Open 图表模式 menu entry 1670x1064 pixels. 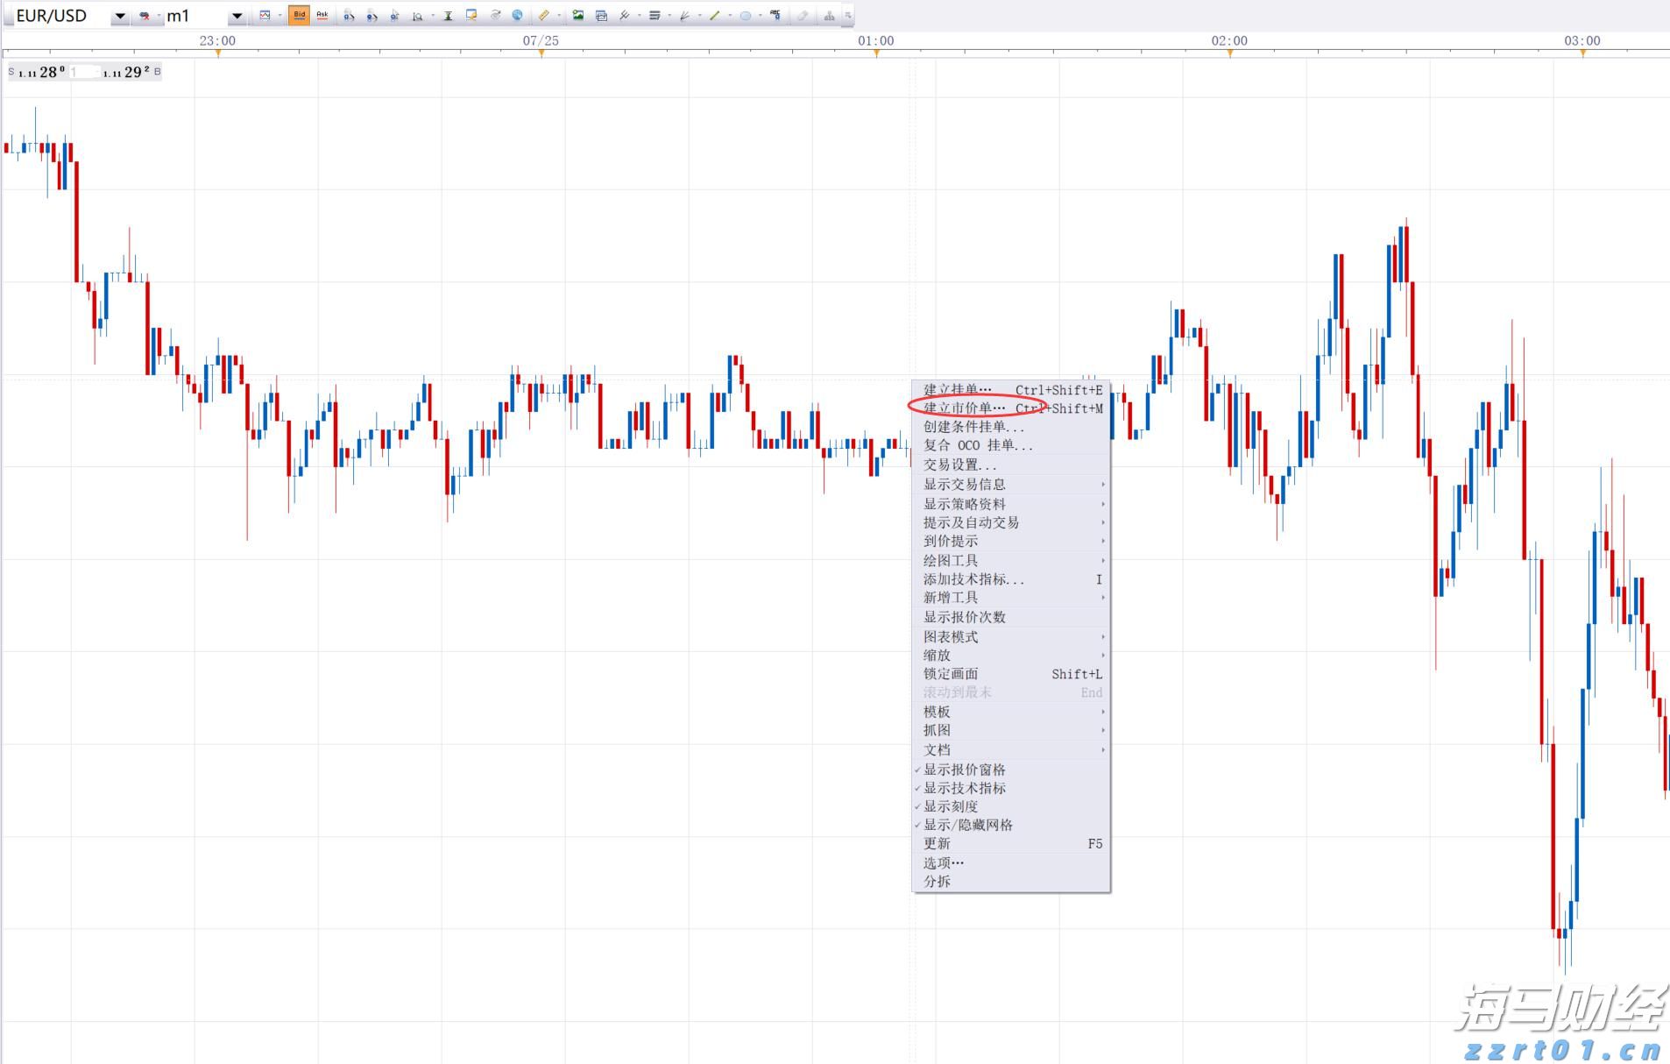952,636
